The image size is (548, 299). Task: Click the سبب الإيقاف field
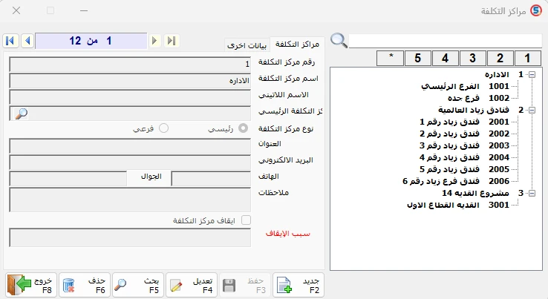(x=130, y=237)
